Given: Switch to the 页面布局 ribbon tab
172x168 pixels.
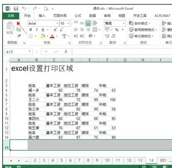Looking at the screenshot, I should point(60,16).
